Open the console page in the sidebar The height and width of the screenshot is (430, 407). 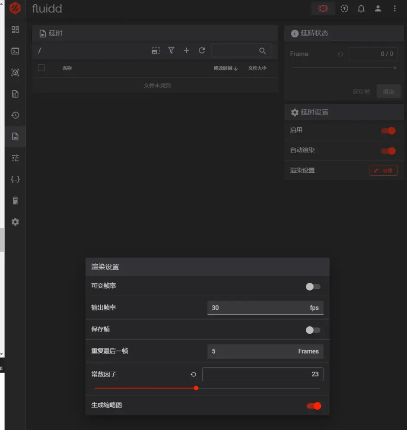point(15,51)
